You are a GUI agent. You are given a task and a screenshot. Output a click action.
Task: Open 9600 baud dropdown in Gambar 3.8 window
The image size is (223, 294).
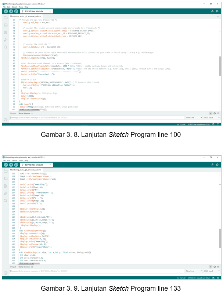click(212, 118)
